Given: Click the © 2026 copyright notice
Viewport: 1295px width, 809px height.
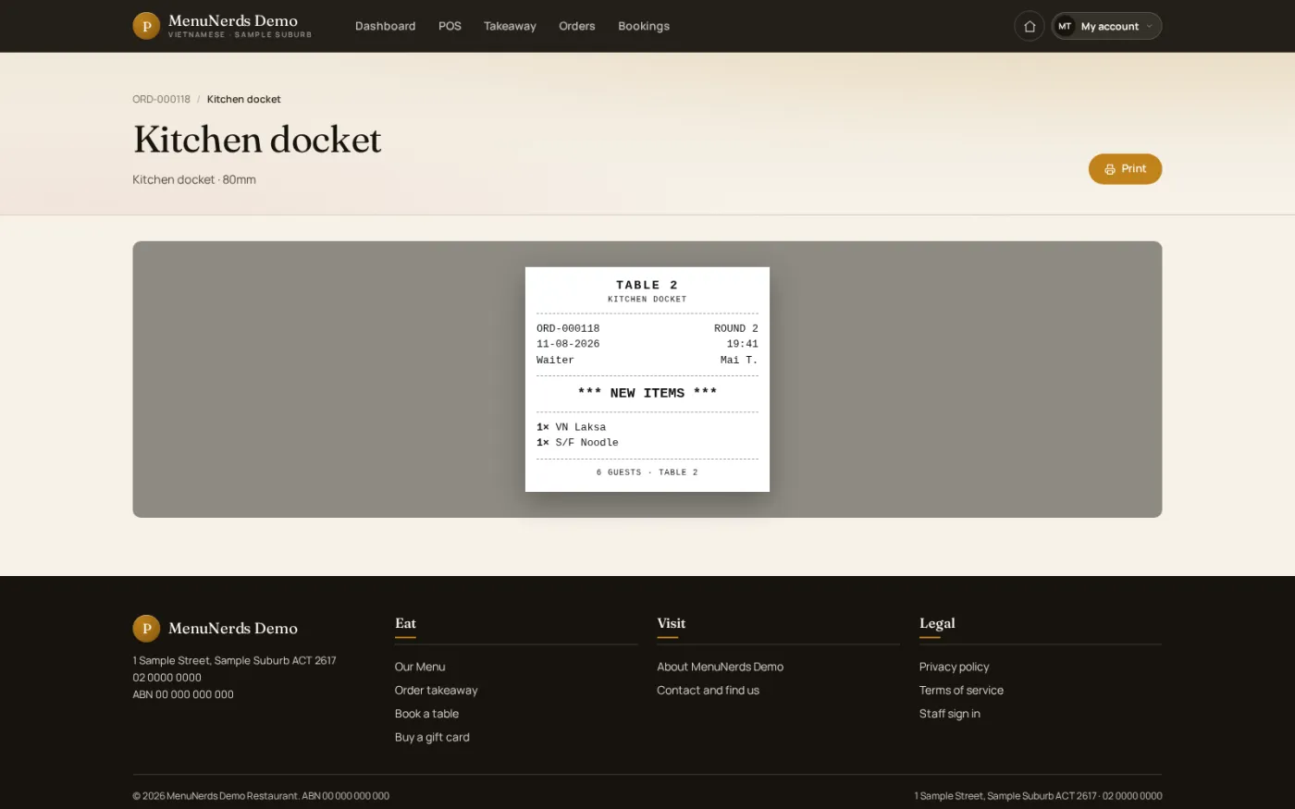Looking at the screenshot, I should [x=261, y=796].
